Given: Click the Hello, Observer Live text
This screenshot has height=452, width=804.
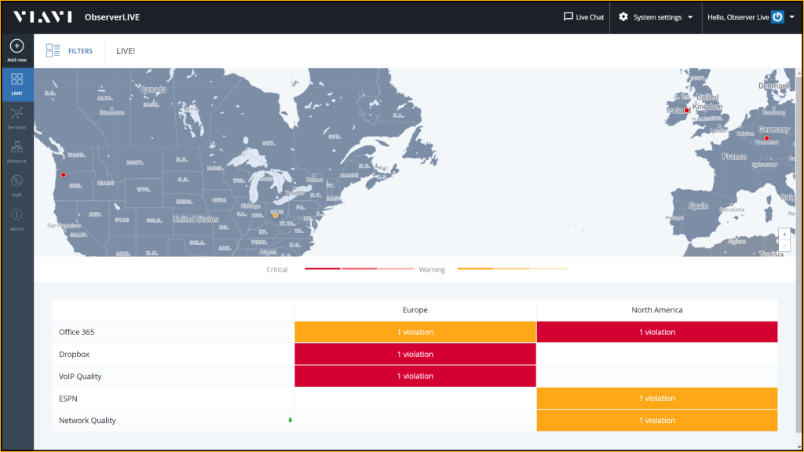Looking at the screenshot, I should (738, 17).
